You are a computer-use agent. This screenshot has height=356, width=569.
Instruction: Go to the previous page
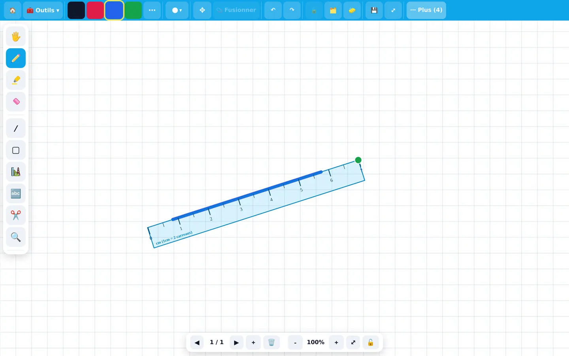pyautogui.click(x=197, y=343)
